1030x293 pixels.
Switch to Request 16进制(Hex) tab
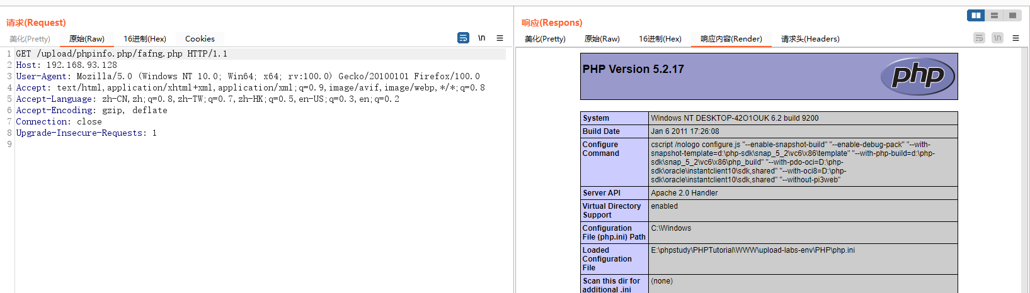[145, 39]
